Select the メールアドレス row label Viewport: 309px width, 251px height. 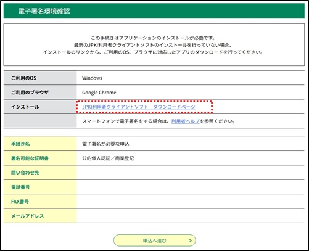coord(28,216)
